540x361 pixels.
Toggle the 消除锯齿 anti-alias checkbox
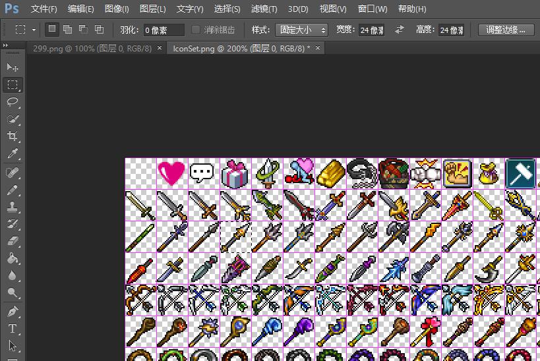coord(195,30)
